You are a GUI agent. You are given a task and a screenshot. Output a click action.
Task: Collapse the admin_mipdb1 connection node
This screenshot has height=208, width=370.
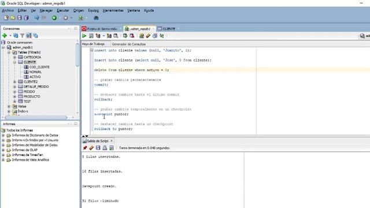pos(3,47)
